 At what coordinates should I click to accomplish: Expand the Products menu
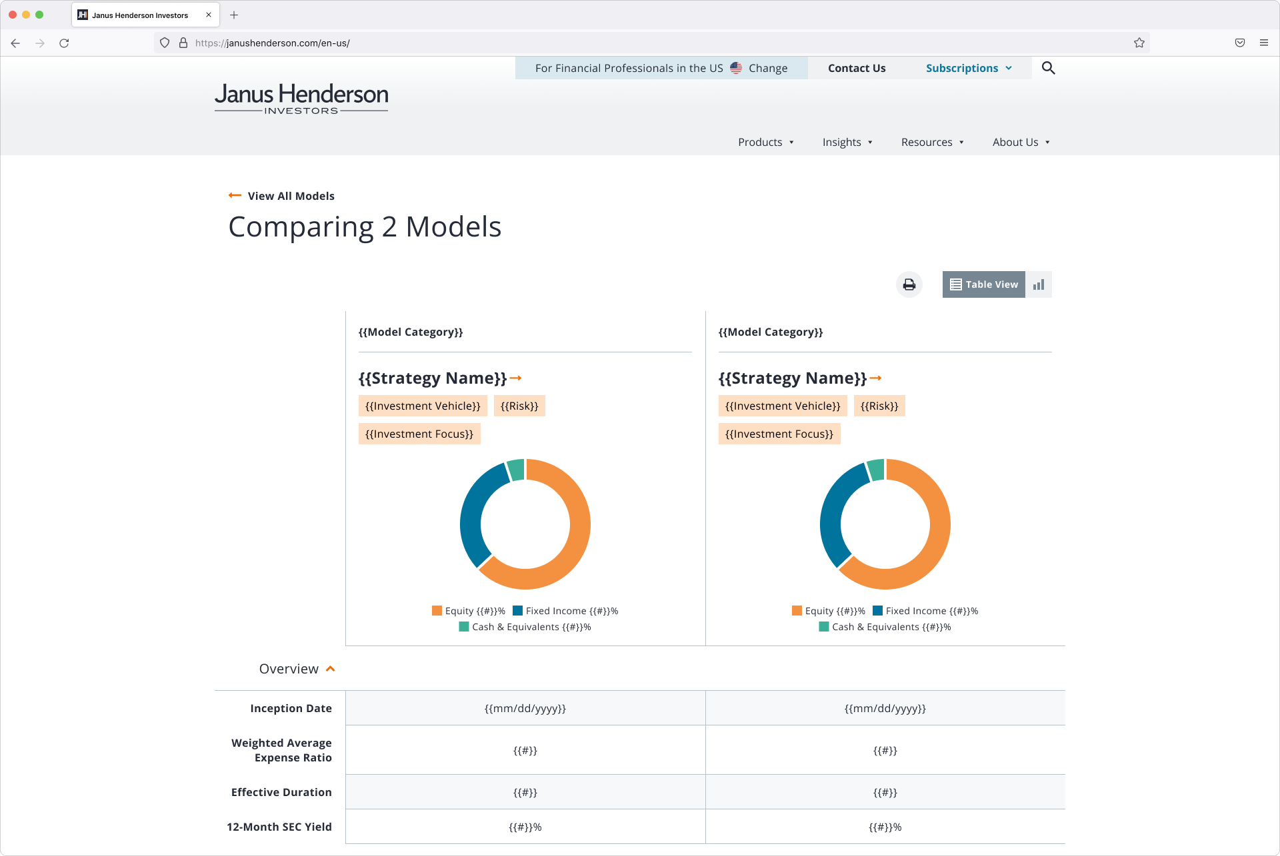pos(766,142)
